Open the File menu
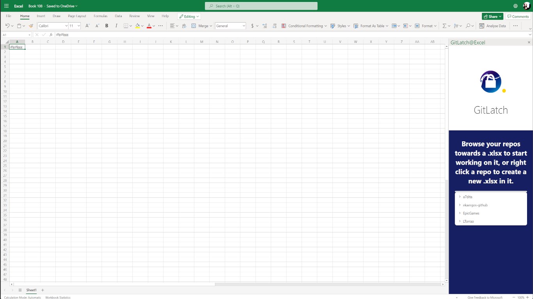Screen dimensions: 533x299 click(x=9, y=16)
